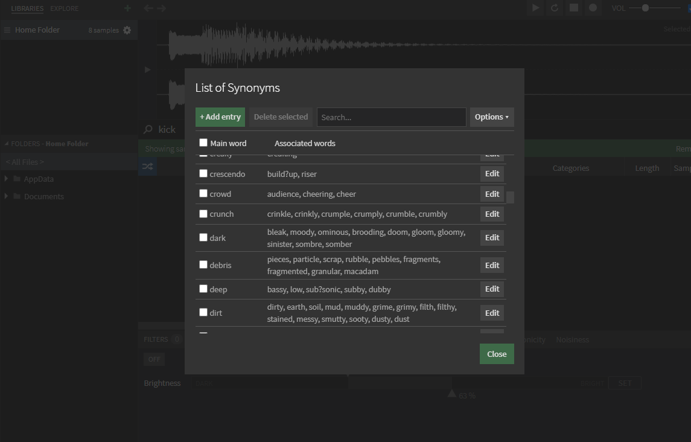Go forward with the right arrow icon
Screen dimensions: 691x442
(162, 8)
